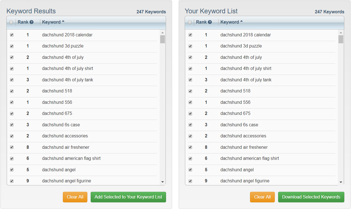Select "dachshund 3d puzzle" text in Your Keyword List

241,46
